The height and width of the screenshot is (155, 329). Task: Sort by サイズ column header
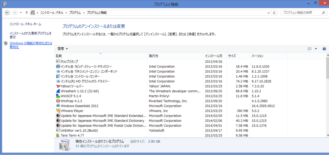pyautogui.click(x=238, y=56)
